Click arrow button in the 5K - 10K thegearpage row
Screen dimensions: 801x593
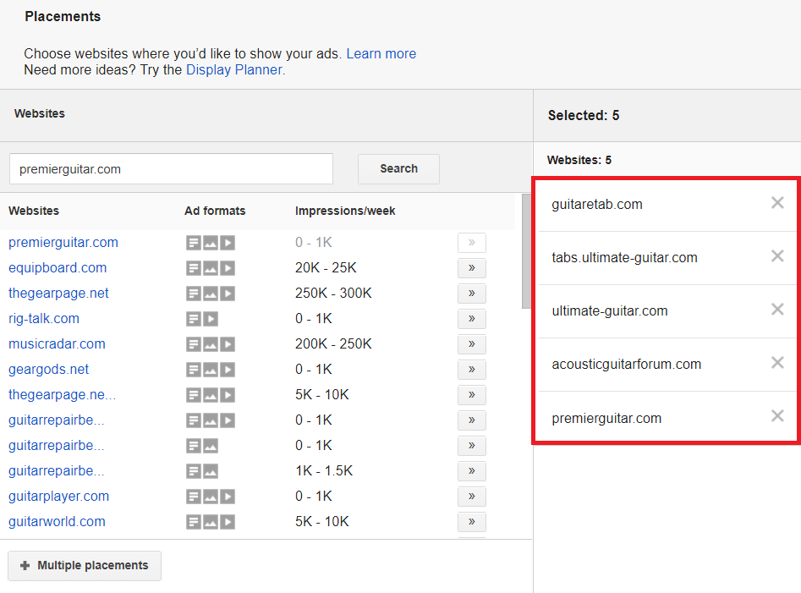471,395
